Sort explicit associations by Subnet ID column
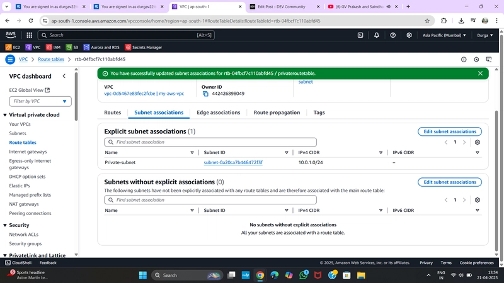504x283 pixels. point(287,153)
